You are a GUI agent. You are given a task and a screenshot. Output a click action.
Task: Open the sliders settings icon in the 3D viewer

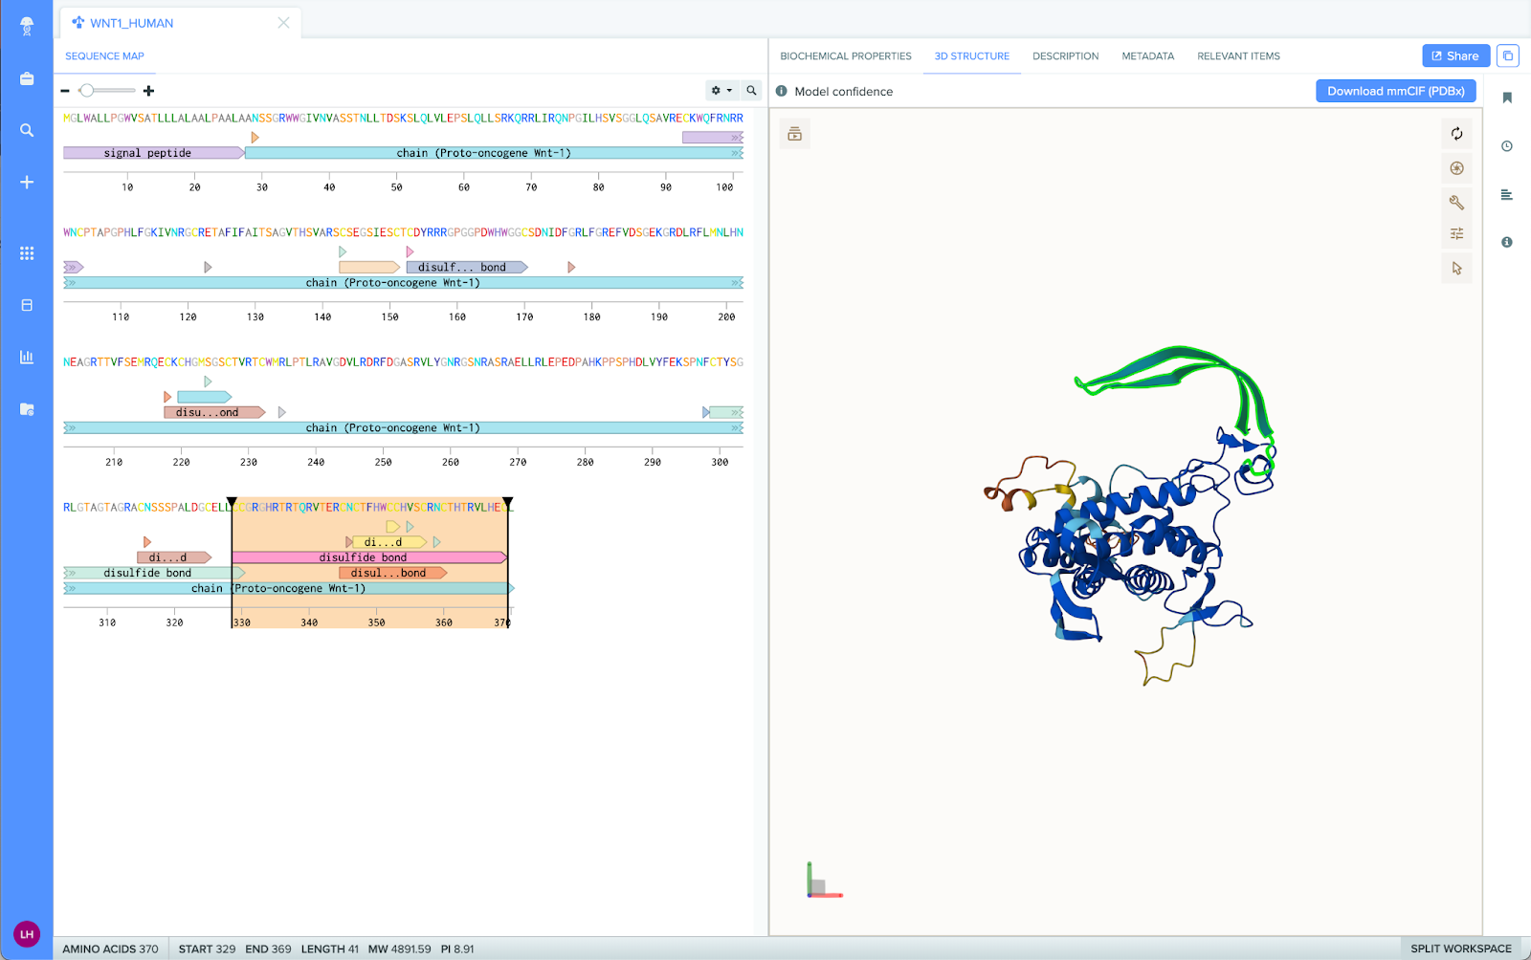[1456, 234]
